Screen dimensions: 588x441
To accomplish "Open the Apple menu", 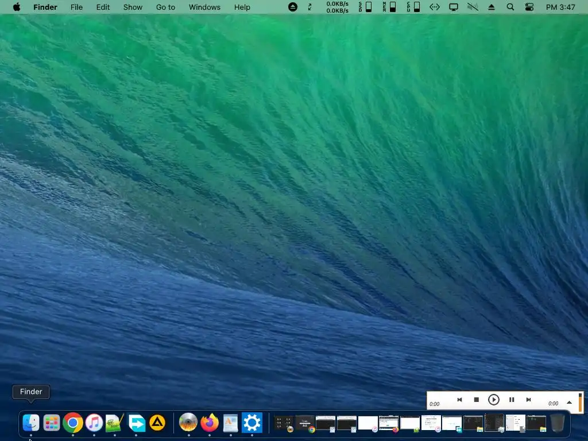I will [17, 7].
